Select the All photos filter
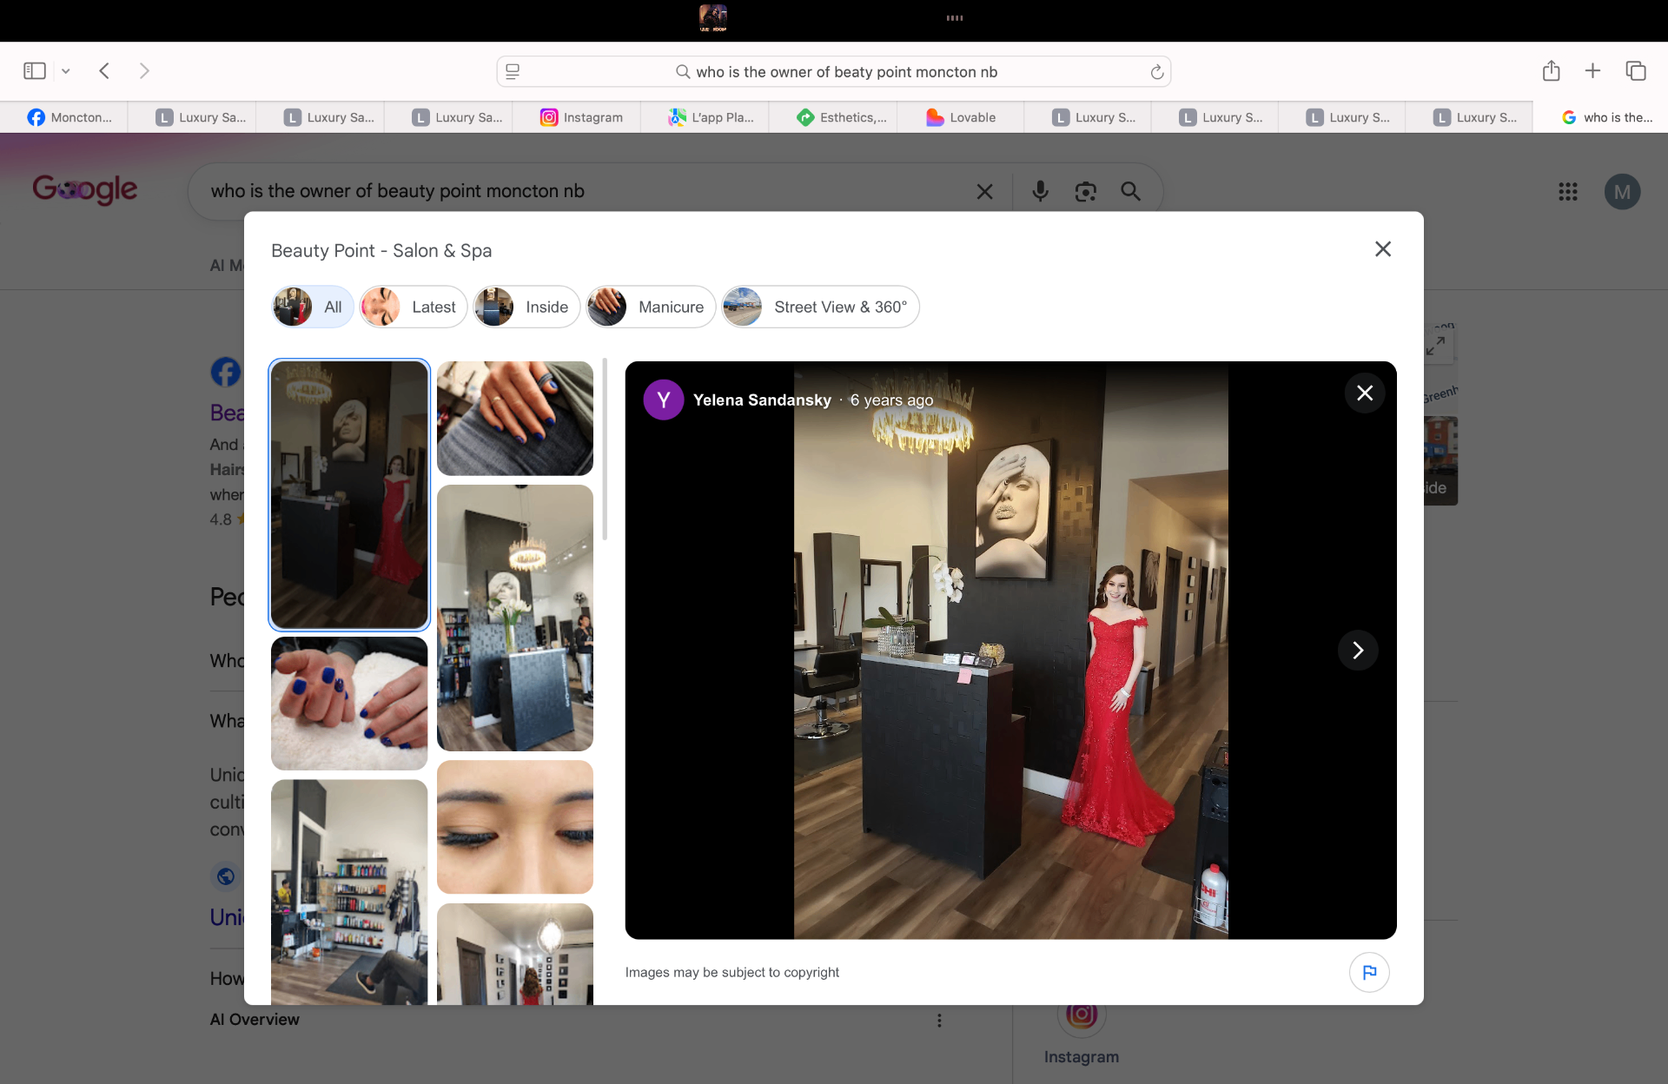 (x=312, y=307)
